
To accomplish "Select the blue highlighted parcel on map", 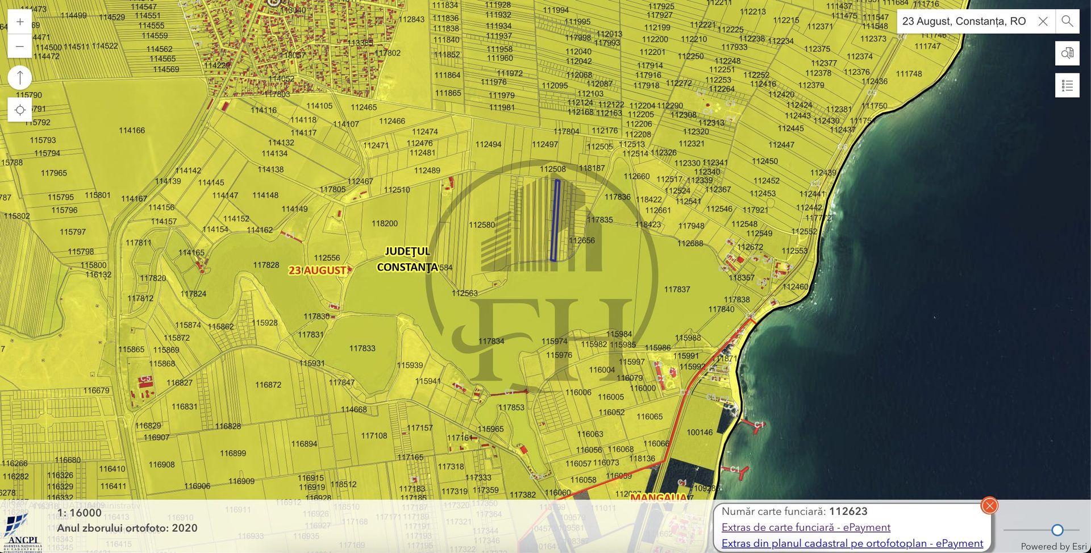I will click(555, 221).
